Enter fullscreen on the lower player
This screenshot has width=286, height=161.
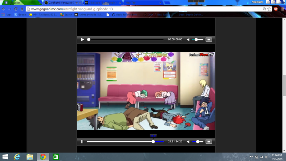(x=209, y=142)
